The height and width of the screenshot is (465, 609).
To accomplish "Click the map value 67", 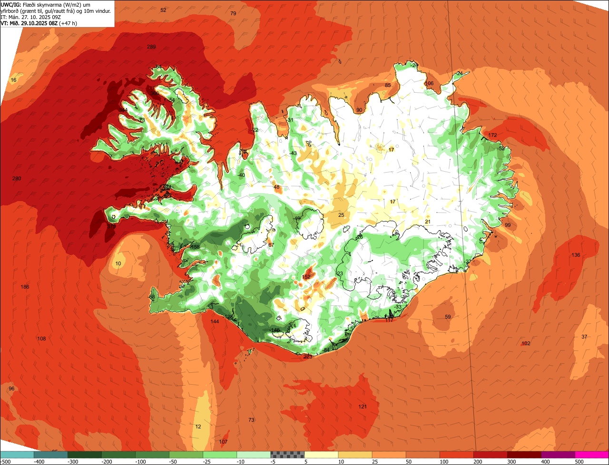I will tap(271, 245).
